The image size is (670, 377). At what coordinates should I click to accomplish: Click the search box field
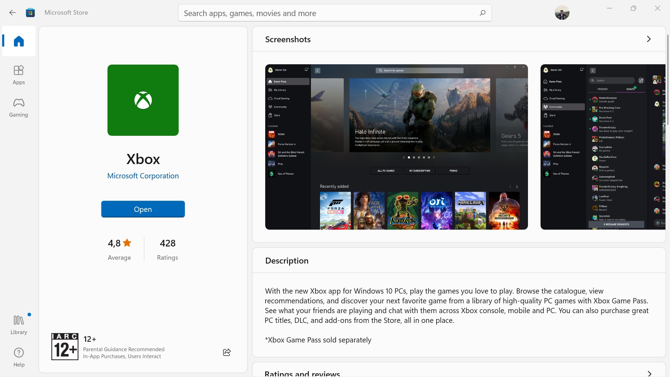click(x=335, y=13)
